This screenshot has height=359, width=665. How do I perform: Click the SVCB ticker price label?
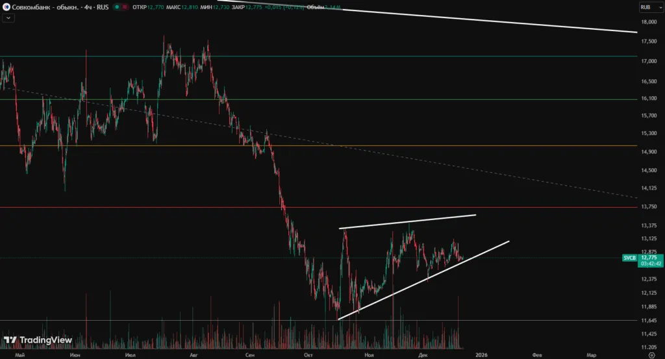pyautogui.click(x=629, y=257)
